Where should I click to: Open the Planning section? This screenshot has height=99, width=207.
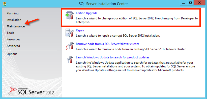point(13,13)
